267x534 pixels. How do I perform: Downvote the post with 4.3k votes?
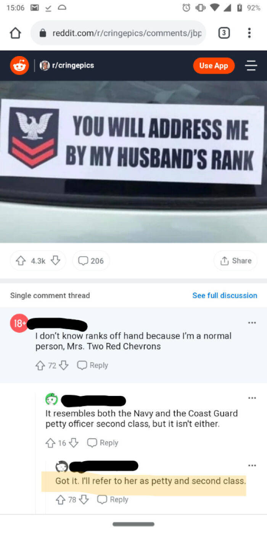(56, 261)
